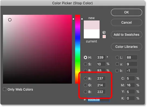Image resolution: width=147 pixels, height=107 pixels.
Task: Click the R field showing 237
Action: pos(101,79)
